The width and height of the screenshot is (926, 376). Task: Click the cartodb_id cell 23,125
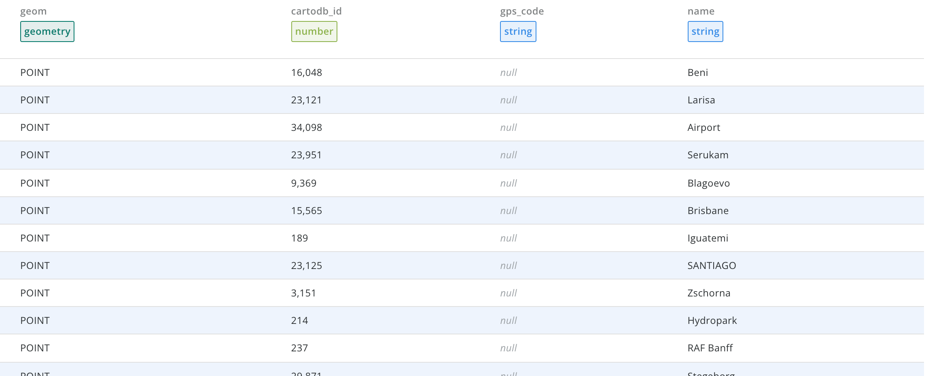click(306, 266)
